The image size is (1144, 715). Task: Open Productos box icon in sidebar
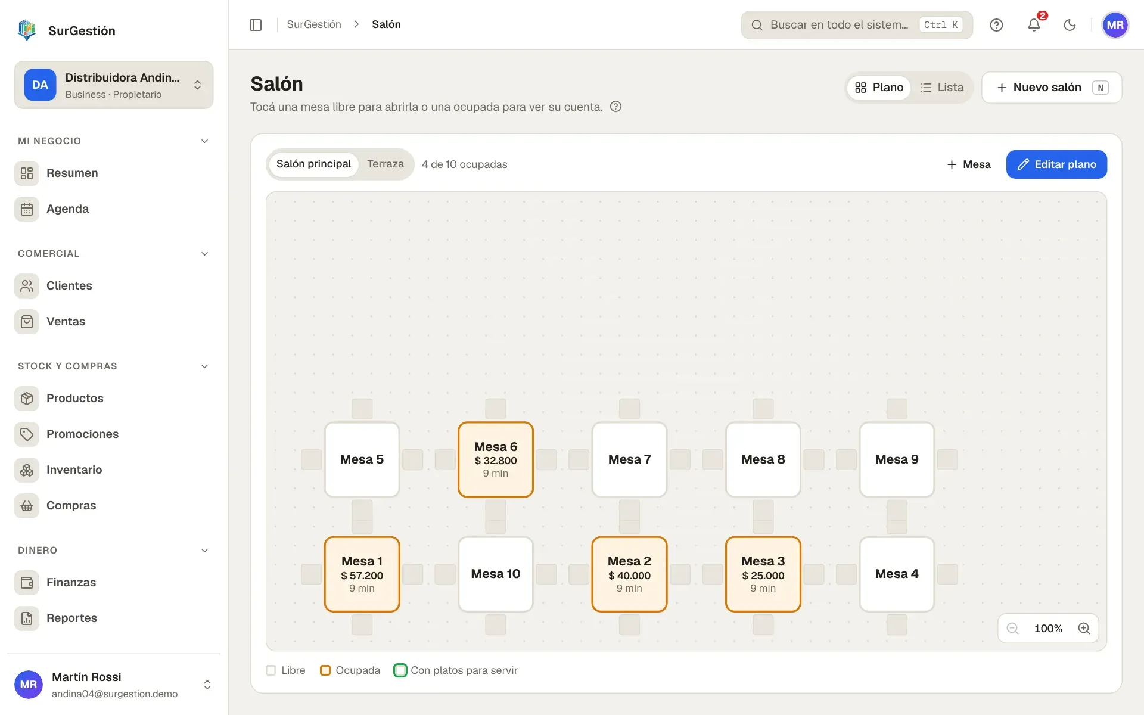tap(27, 399)
